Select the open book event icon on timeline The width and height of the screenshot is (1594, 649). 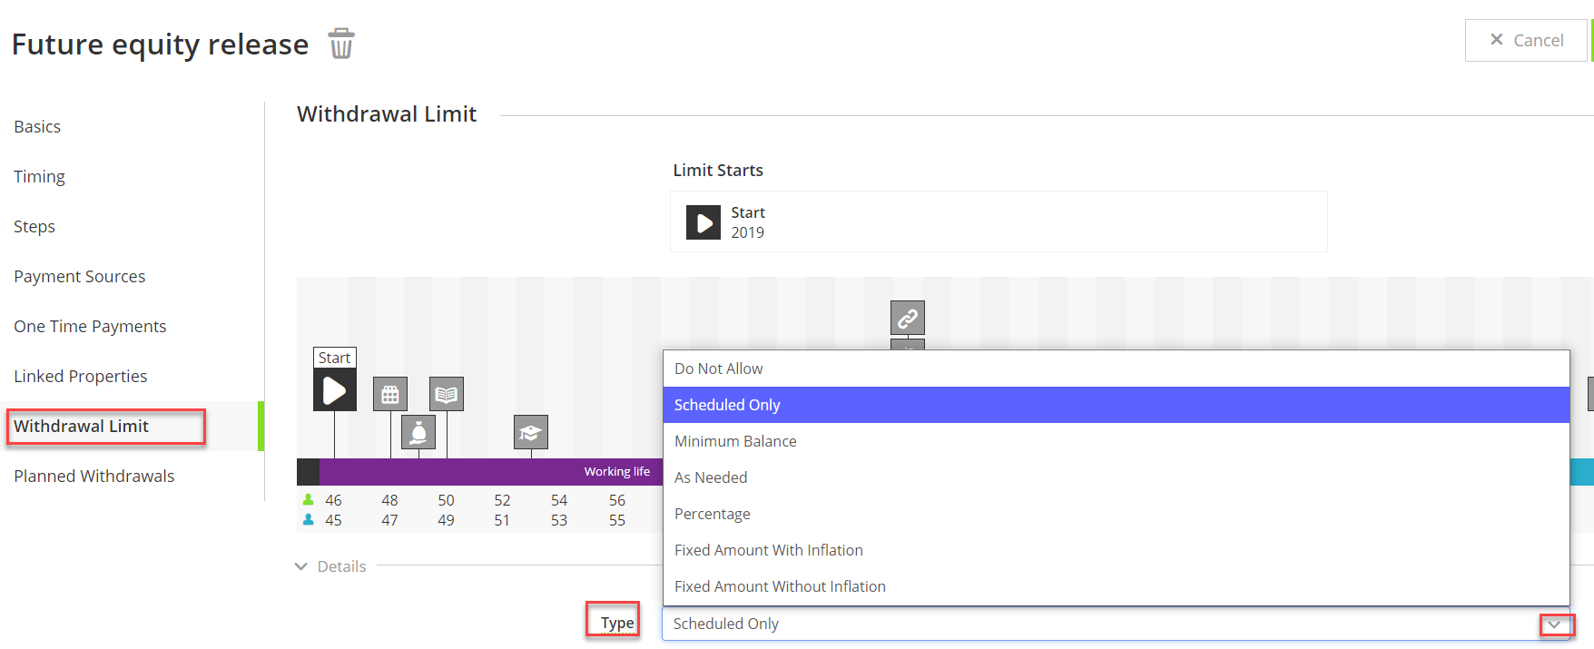click(x=447, y=394)
